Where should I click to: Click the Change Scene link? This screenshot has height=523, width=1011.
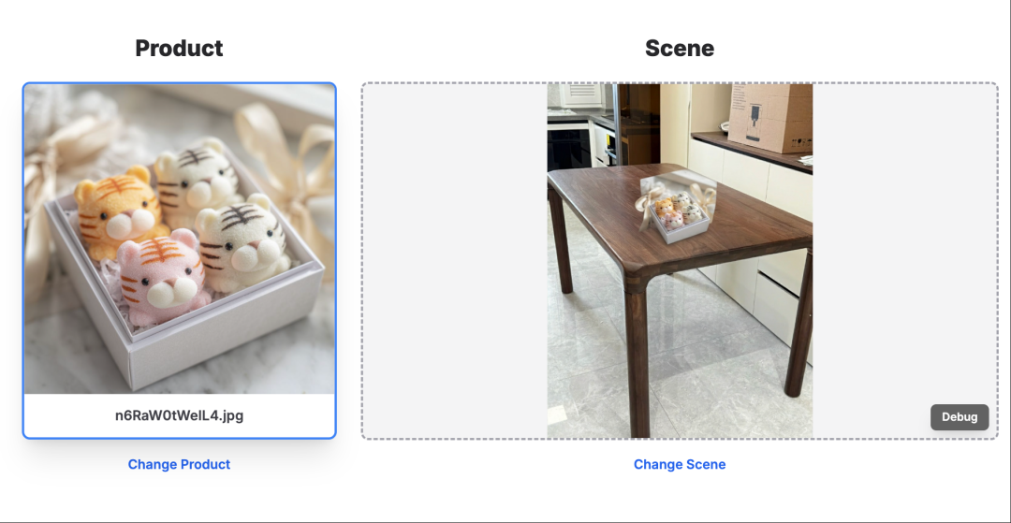(680, 464)
